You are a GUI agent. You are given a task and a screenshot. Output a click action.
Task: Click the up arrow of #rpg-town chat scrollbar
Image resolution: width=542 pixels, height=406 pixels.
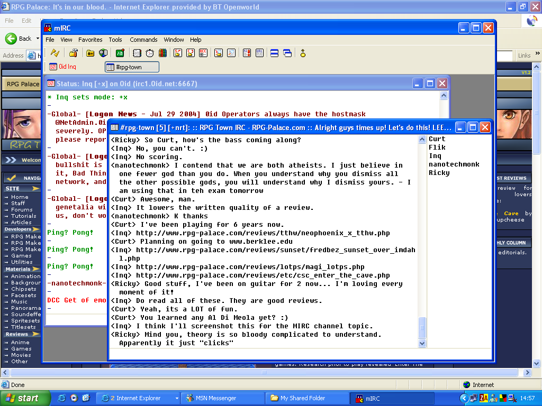(422, 140)
